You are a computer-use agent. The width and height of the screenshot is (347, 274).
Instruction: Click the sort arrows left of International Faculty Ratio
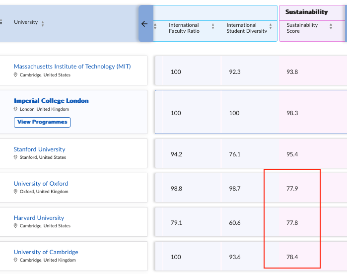tap(155, 26)
